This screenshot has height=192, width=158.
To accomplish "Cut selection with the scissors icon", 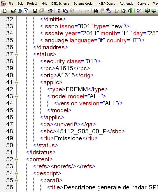I will pos(59,11).
